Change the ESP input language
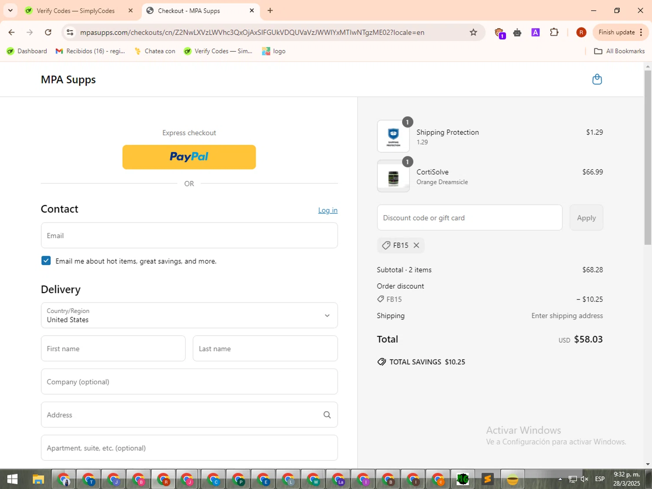 600,479
